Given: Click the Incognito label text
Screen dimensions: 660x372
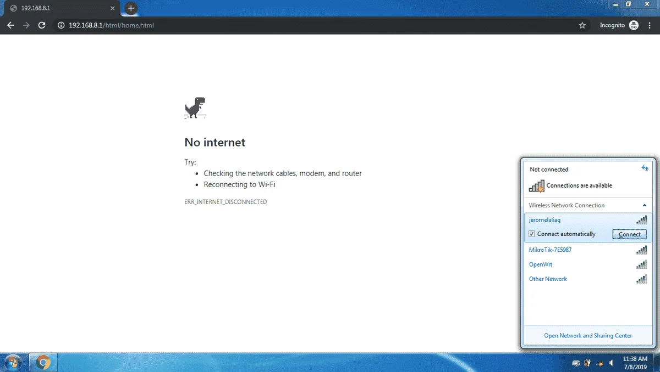Looking at the screenshot, I should (x=612, y=25).
